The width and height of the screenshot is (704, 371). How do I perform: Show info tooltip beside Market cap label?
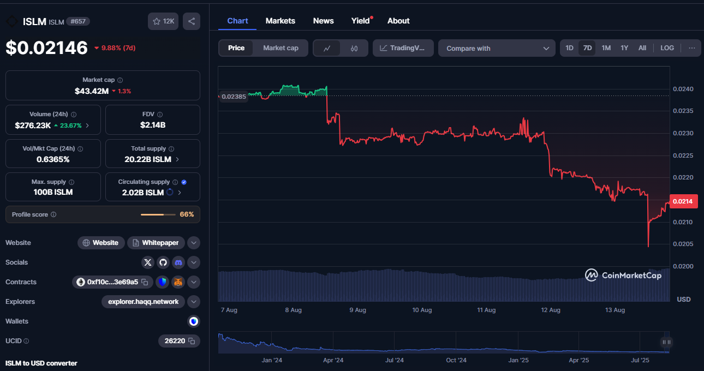(120, 80)
